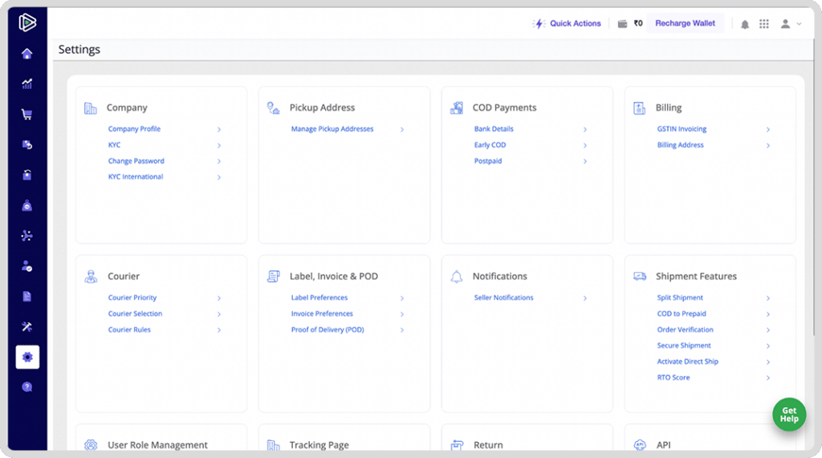Open Manage Pickup Addresses
822x458 pixels.
tap(332, 129)
